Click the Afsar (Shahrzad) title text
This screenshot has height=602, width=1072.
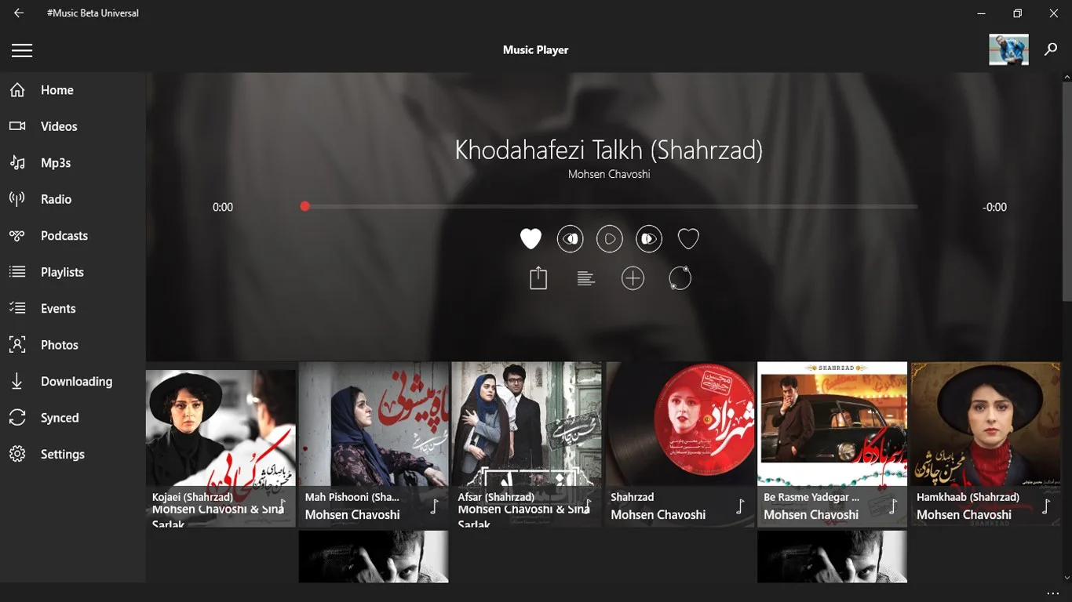(x=496, y=497)
